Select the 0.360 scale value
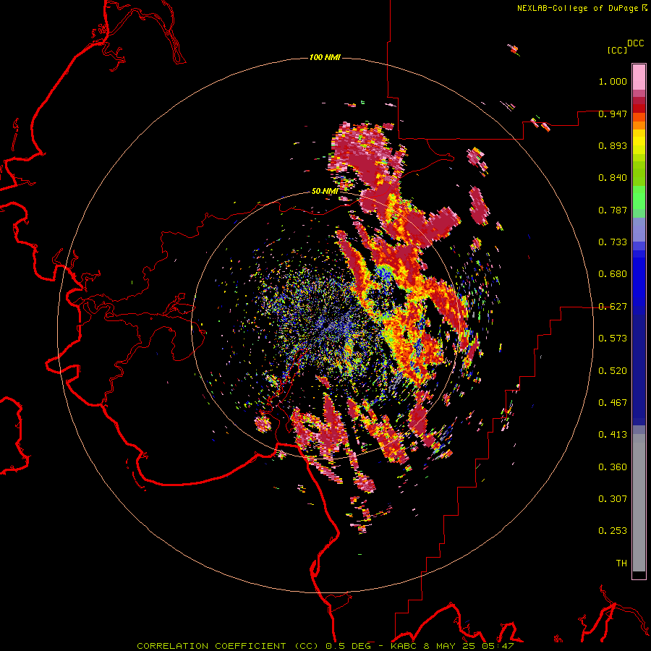The width and height of the screenshot is (651, 651). (613, 467)
